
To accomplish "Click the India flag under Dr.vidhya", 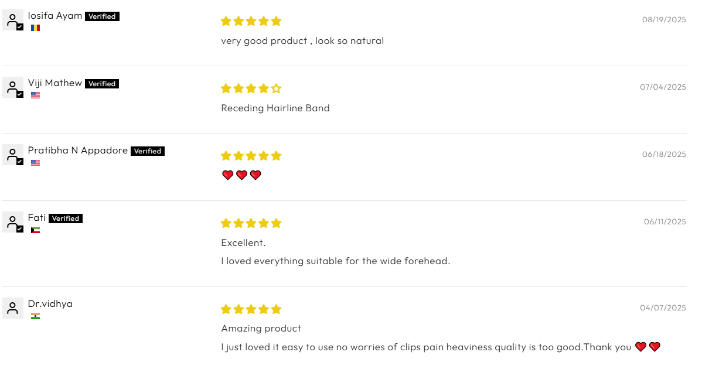I will pyautogui.click(x=35, y=316).
